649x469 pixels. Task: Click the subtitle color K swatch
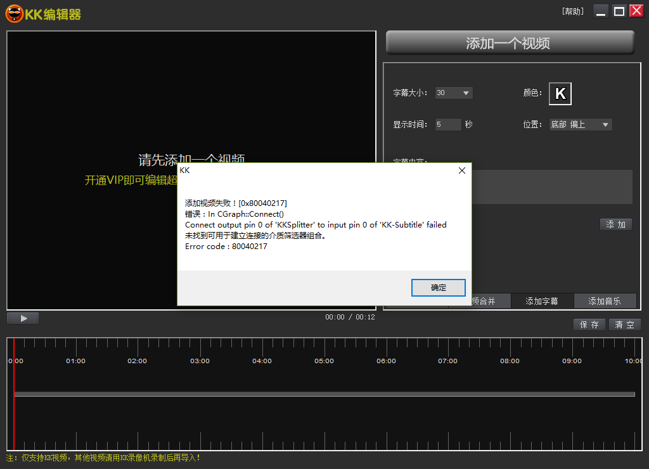point(560,94)
